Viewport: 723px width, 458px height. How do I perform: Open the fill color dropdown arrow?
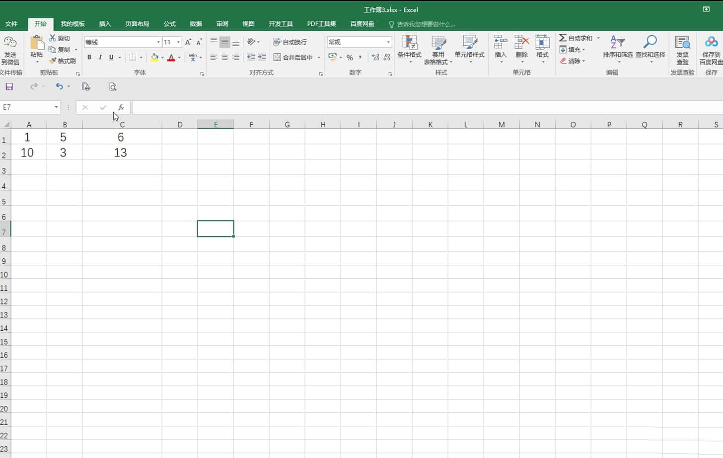pyautogui.click(x=162, y=58)
